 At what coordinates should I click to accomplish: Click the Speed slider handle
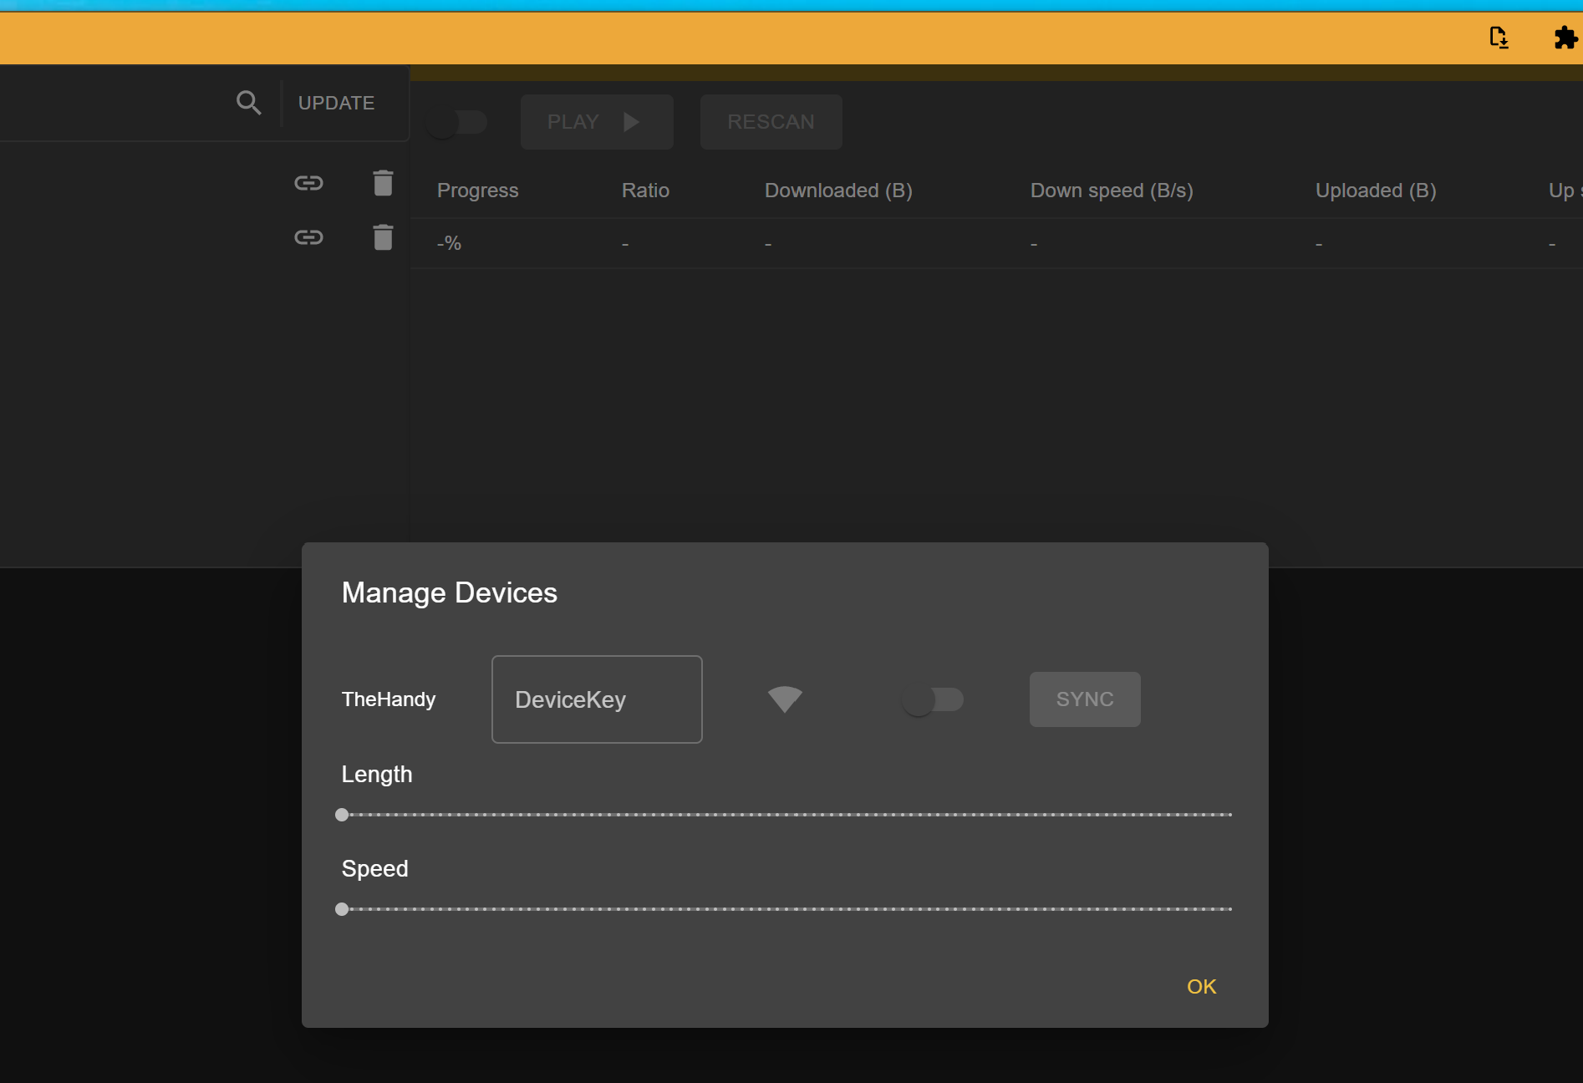(x=342, y=909)
